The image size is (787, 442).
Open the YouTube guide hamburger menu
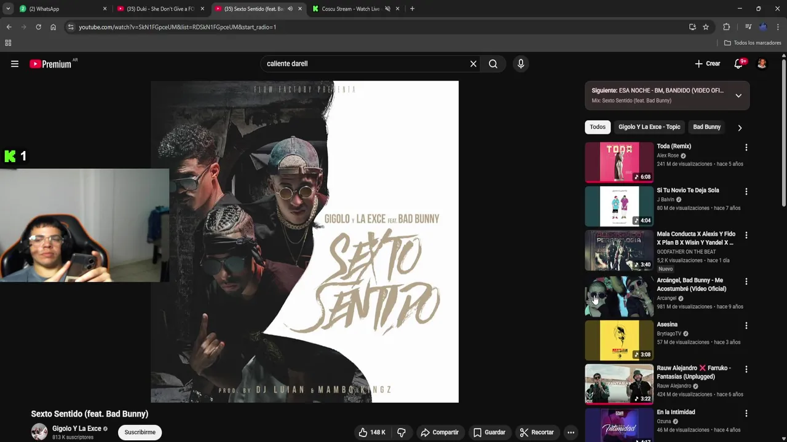(x=15, y=64)
